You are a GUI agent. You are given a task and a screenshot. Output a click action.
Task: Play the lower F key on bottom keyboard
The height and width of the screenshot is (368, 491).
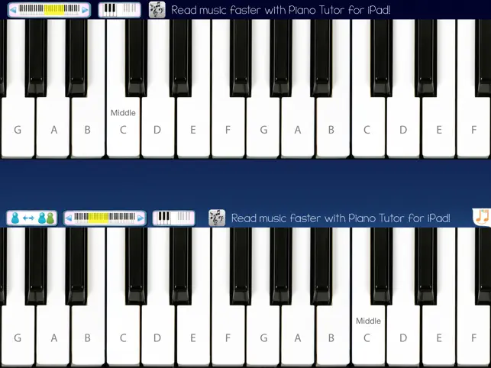(x=228, y=337)
